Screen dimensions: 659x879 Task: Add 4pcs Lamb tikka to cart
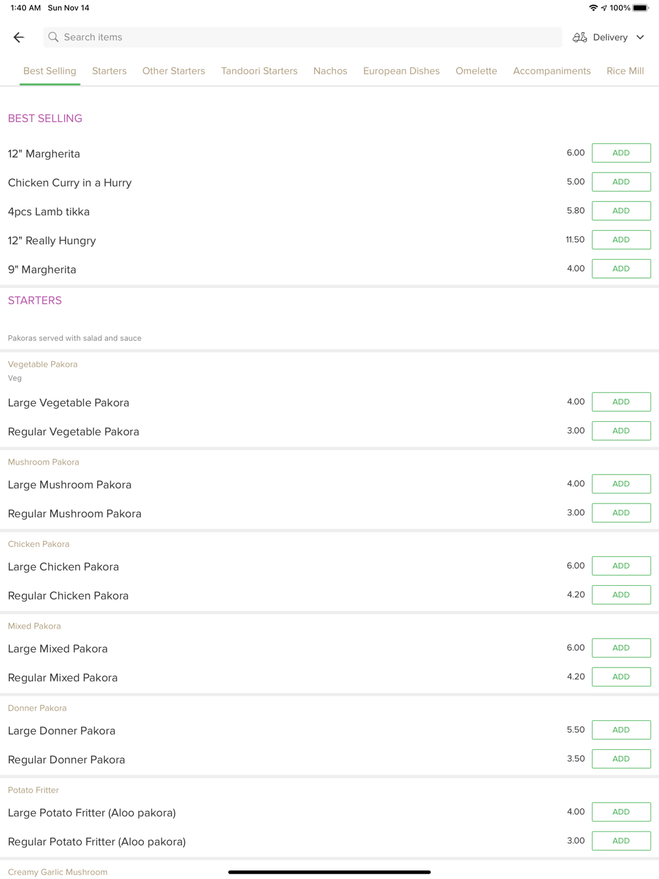pyautogui.click(x=621, y=211)
